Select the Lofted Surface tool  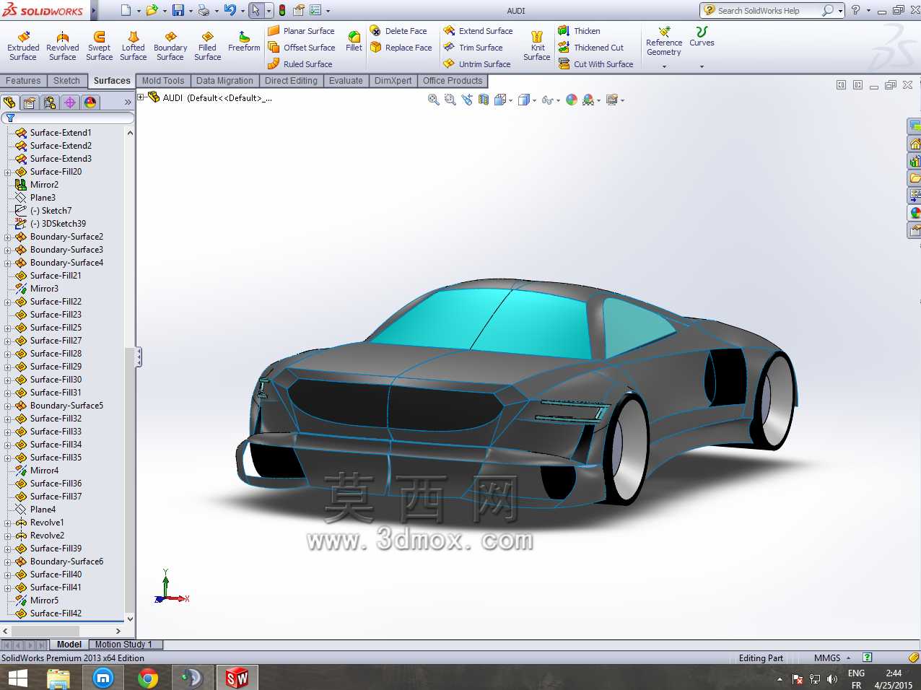click(133, 46)
